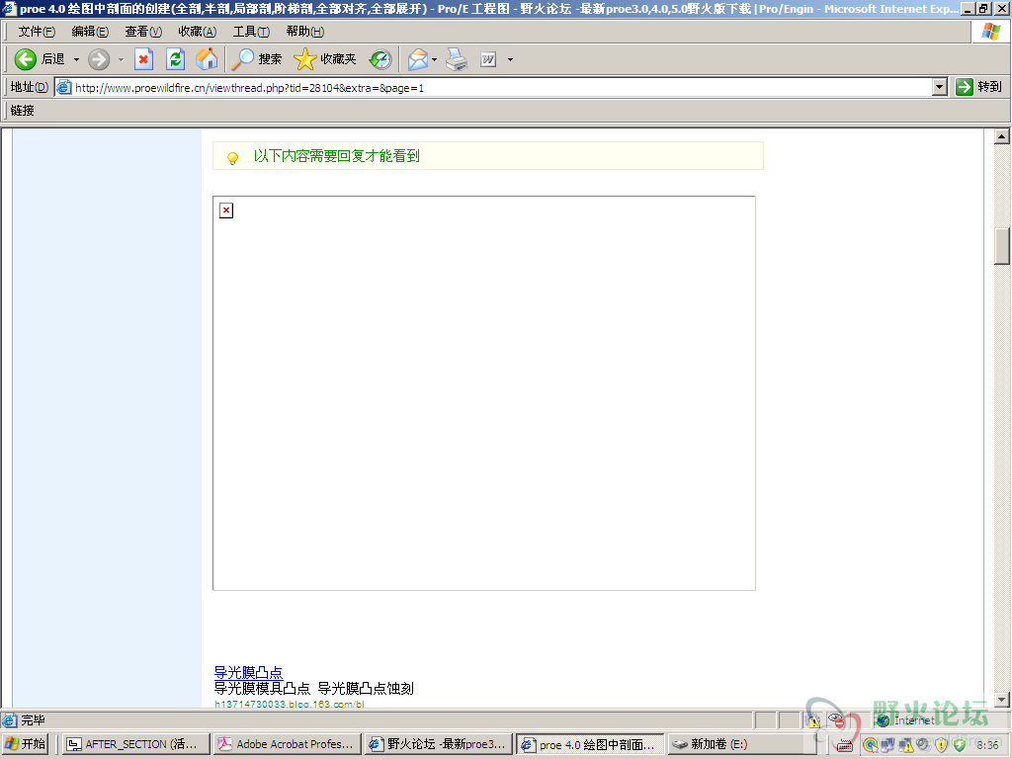
Task: Click the Mail envelope icon
Action: click(418, 59)
